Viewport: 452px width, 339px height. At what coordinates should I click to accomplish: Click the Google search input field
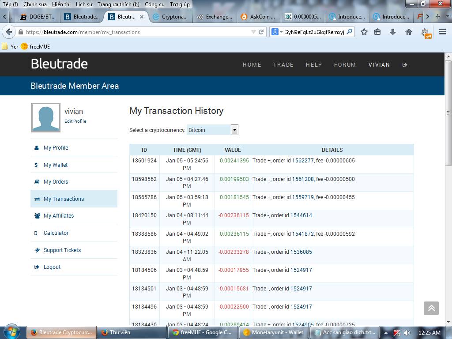click(314, 32)
